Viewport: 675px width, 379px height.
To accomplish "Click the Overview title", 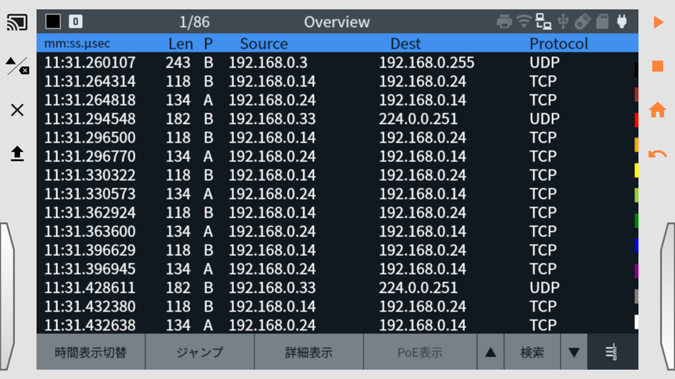I will tap(337, 22).
